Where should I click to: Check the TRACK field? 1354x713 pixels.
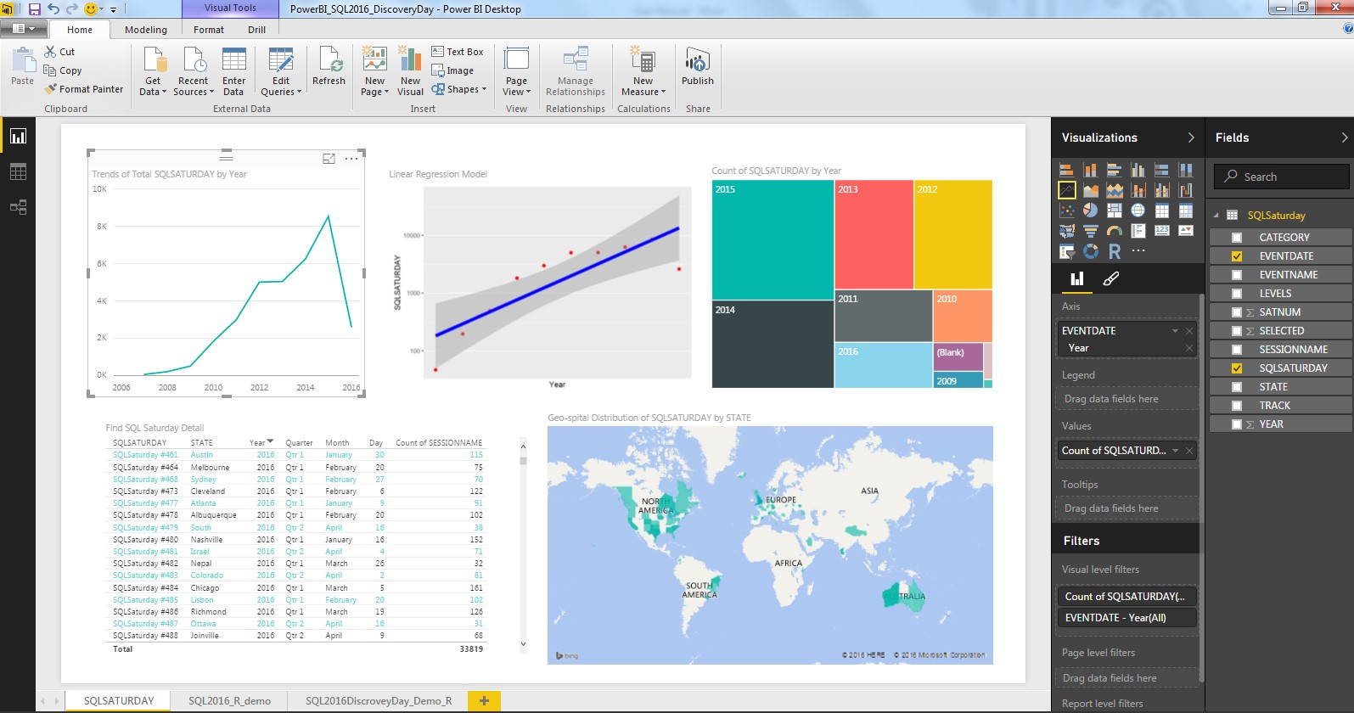[1237, 406]
